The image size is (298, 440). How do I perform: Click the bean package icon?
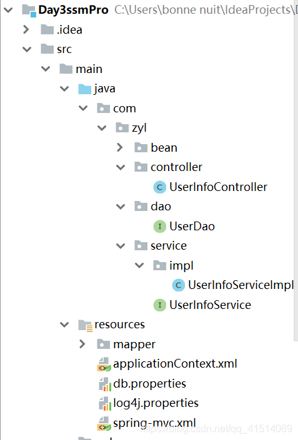pyautogui.click(x=141, y=147)
